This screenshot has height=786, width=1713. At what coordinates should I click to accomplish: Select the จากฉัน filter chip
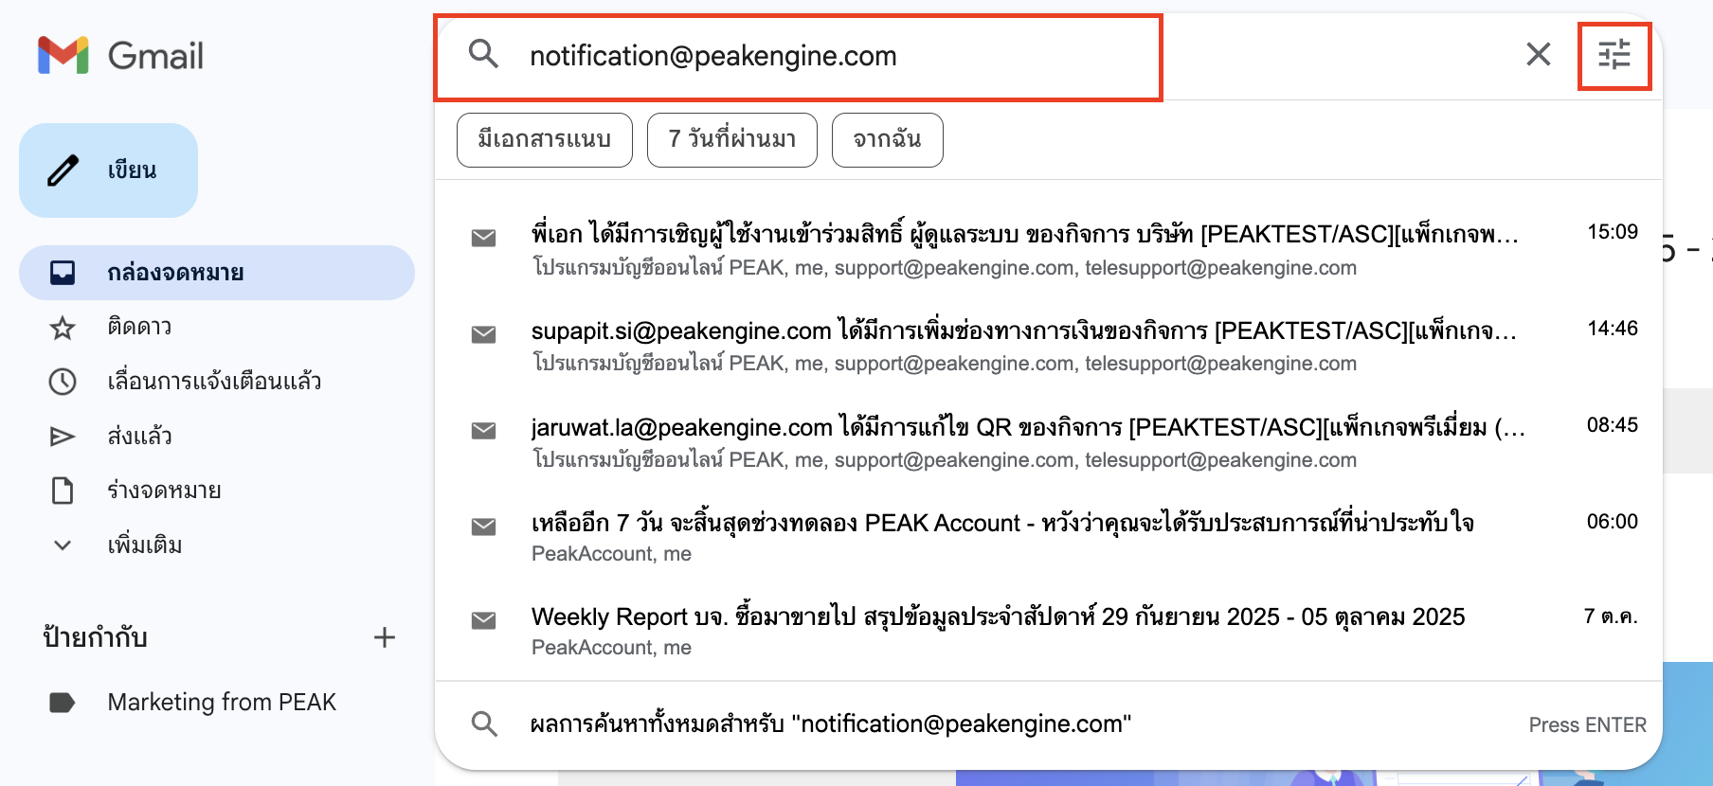click(x=887, y=140)
